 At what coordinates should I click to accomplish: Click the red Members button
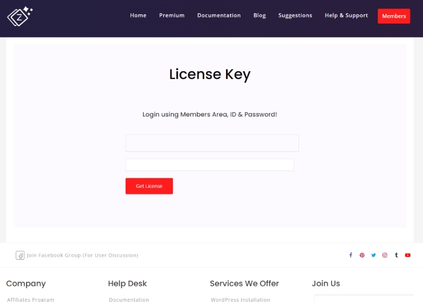393,16
